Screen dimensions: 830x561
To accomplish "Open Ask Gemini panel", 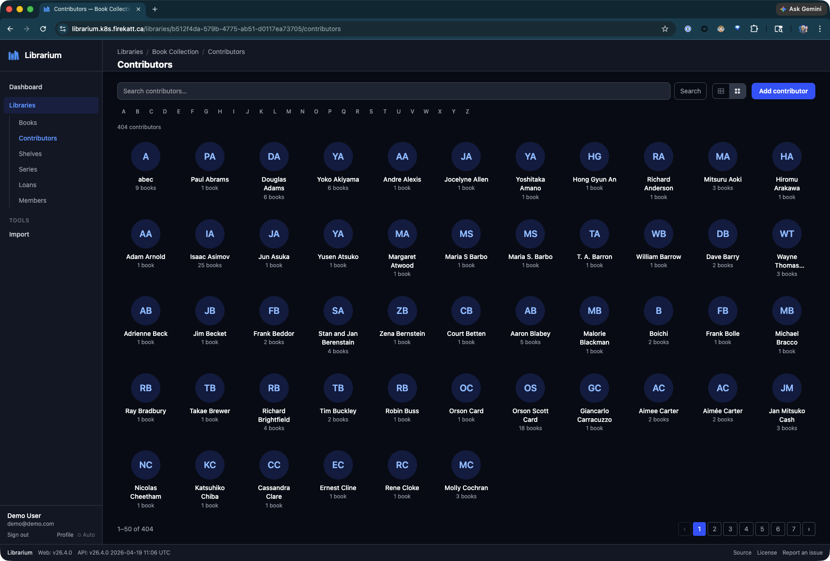I will coord(801,9).
